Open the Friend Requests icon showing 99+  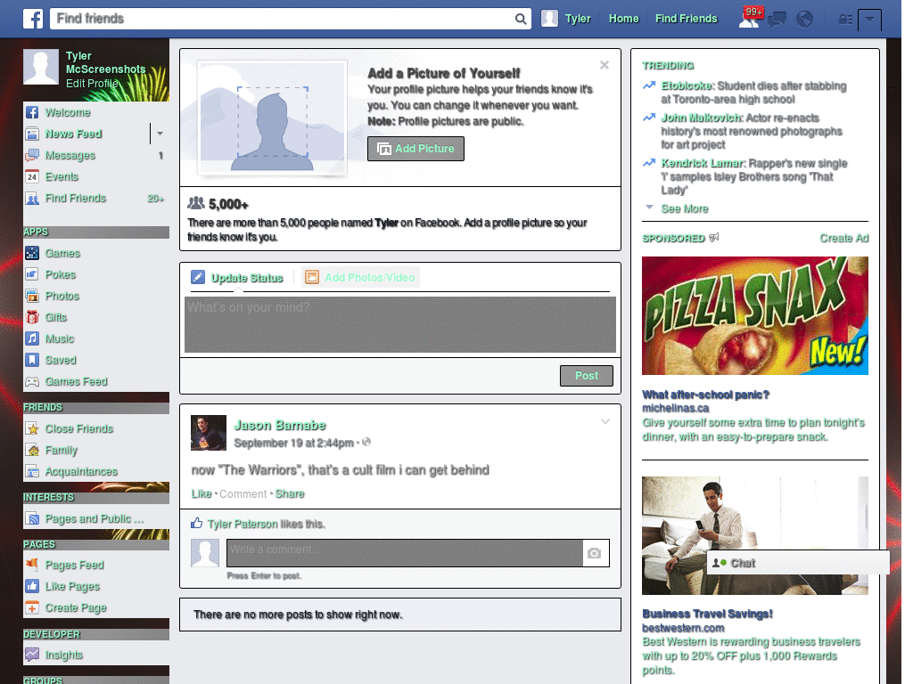click(749, 18)
